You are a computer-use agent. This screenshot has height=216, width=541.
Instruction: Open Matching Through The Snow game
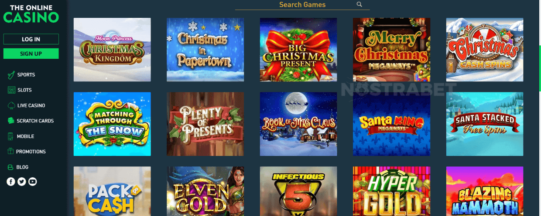coord(112,124)
